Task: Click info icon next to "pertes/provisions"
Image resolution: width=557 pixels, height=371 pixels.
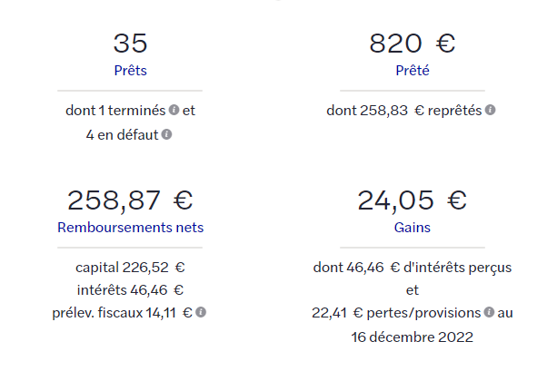Action: point(489,312)
